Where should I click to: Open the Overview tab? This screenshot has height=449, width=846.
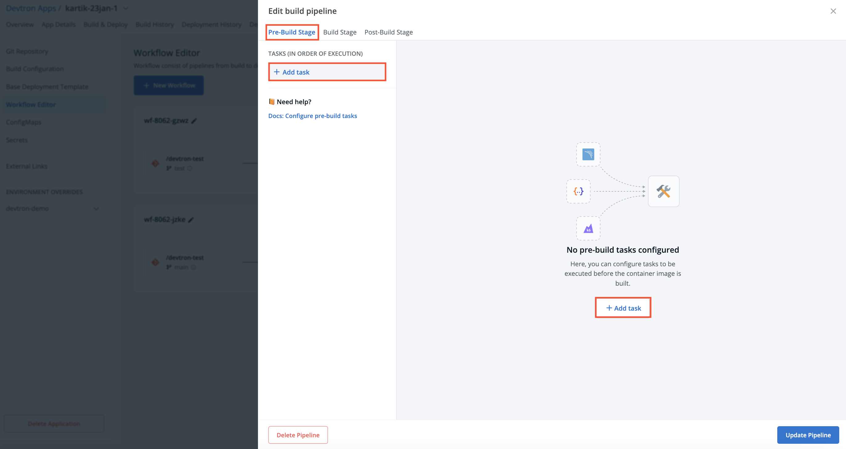20,25
